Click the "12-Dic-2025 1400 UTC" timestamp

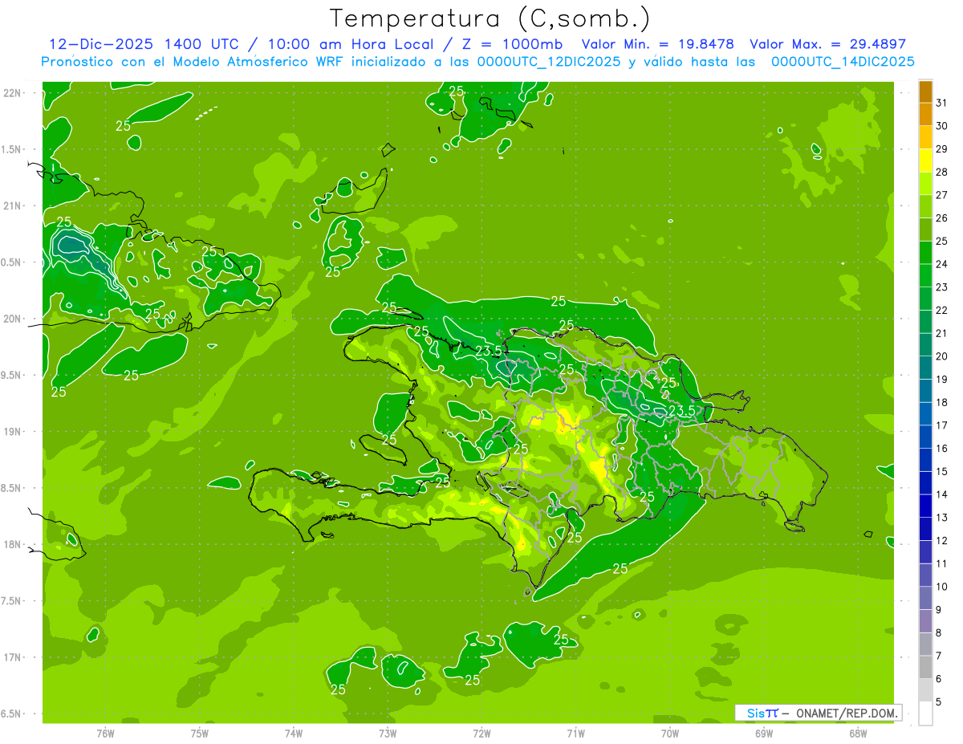click(144, 44)
